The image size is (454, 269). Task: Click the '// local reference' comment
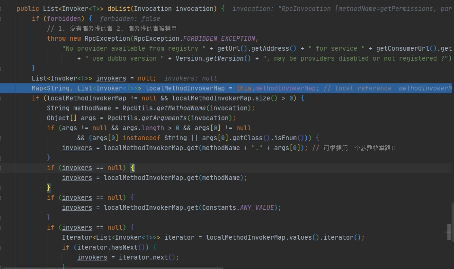(x=357, y=88)
